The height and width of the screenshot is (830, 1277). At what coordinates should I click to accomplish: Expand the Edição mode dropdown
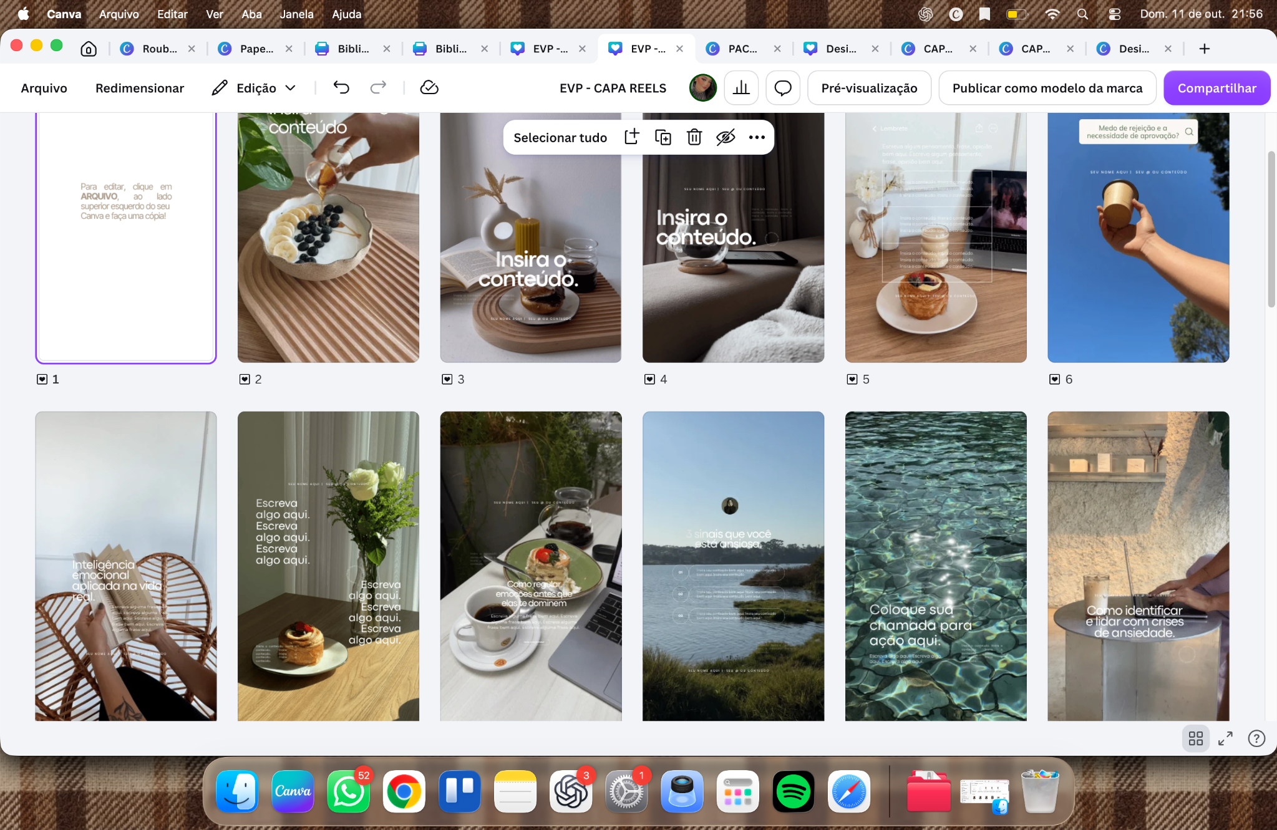tap(254, 88)
